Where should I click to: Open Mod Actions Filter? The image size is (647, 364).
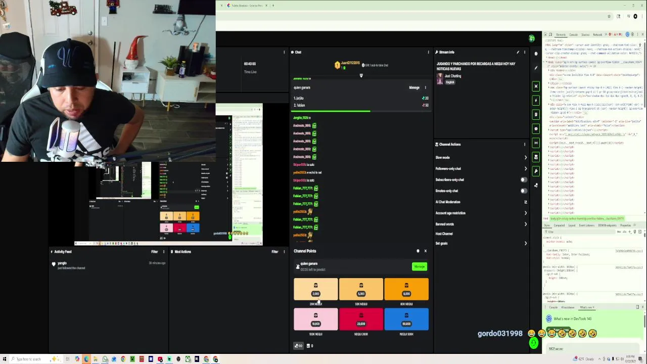coord(275,251)
